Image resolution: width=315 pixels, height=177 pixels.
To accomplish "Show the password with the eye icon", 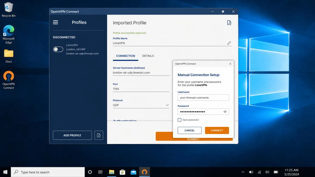I will tap(225, 112).
